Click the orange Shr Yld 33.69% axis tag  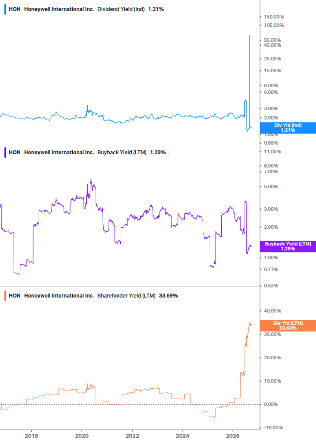[x=288, y=325]
